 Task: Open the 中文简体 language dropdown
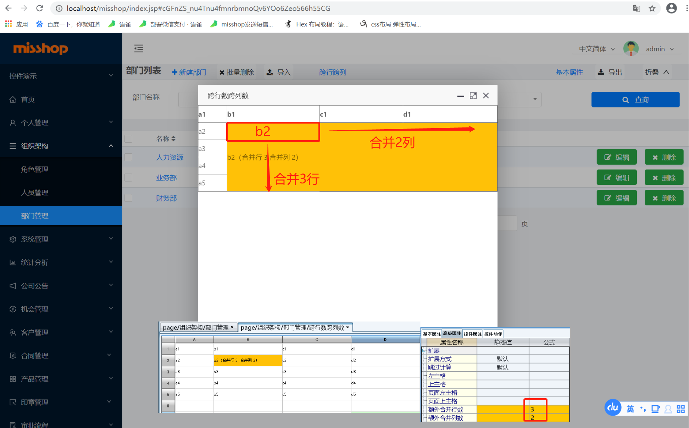tap(597, 49)
